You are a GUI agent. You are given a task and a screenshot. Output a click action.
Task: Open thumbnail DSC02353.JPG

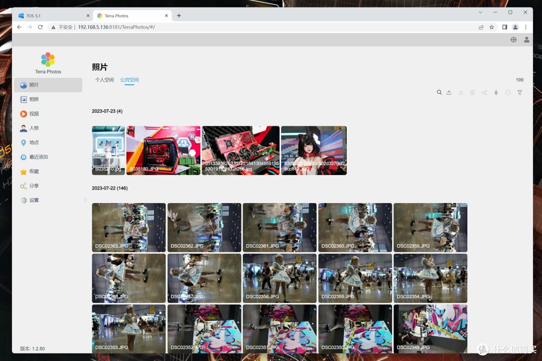point(128,328)
